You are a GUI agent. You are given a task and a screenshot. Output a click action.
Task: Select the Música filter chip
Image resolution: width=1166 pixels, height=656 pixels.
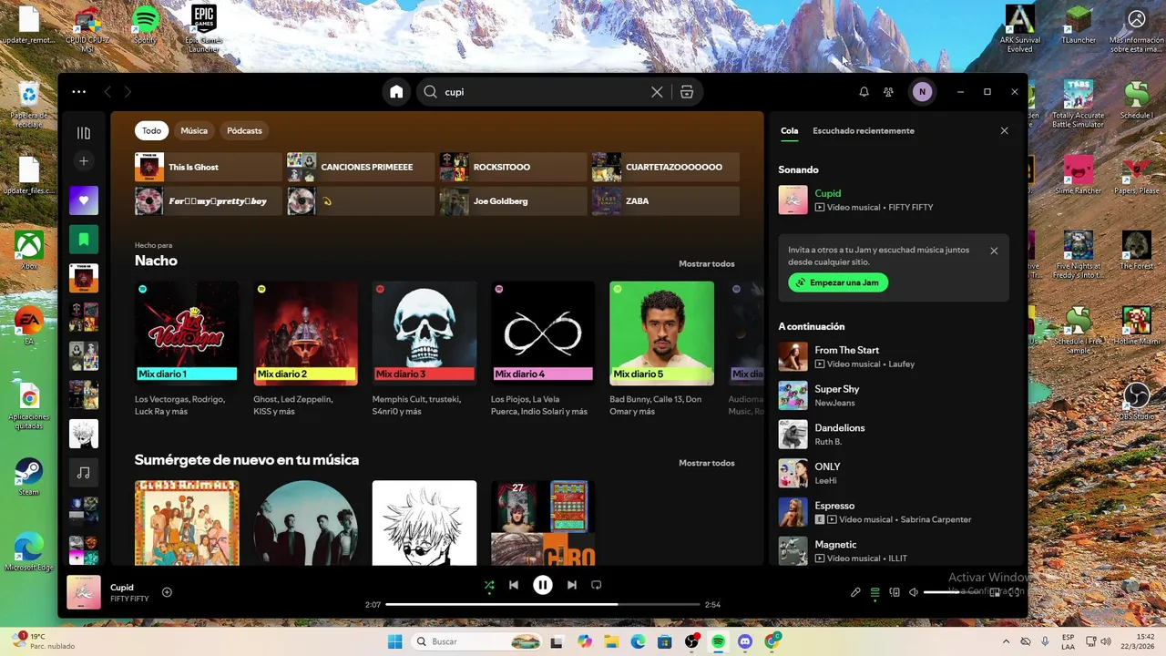tap(194, 130)
